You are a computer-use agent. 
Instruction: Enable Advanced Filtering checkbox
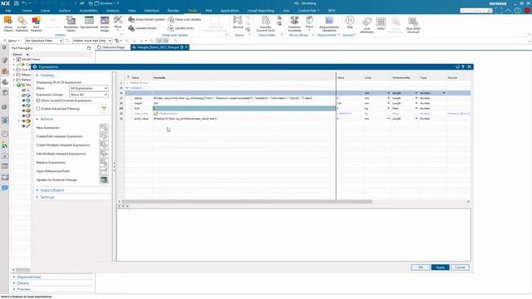(x=38, y=109)
